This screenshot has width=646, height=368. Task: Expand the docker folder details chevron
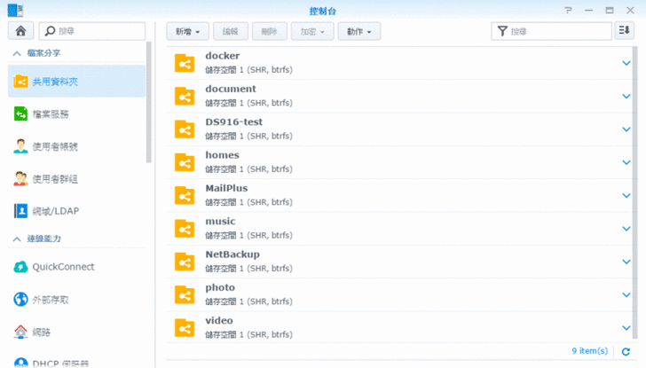(x=626, y=63)
